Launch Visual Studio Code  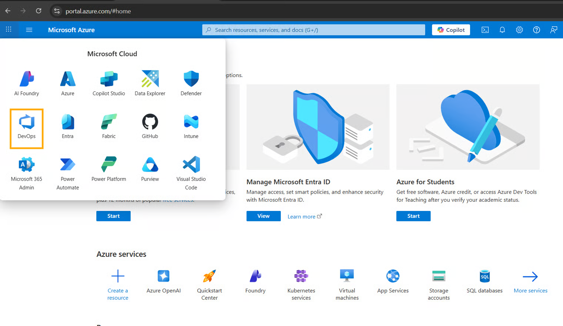pyautogui.click(x=191, y=173)
